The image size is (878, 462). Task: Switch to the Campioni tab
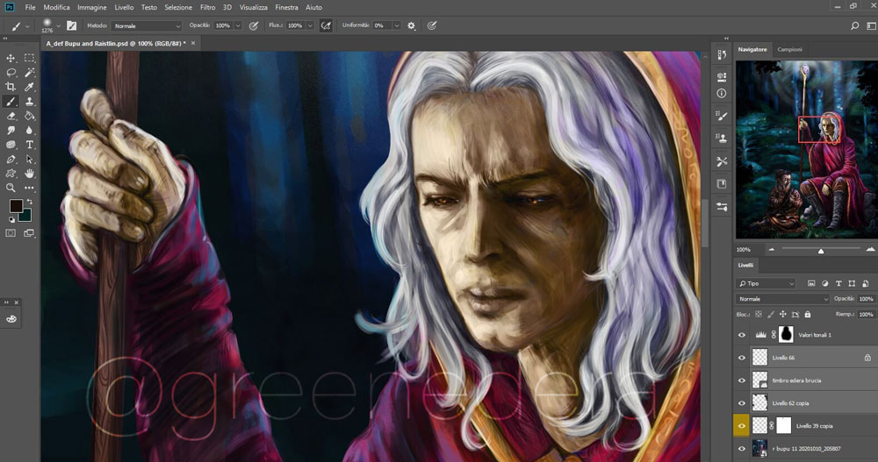coord(789,49)
